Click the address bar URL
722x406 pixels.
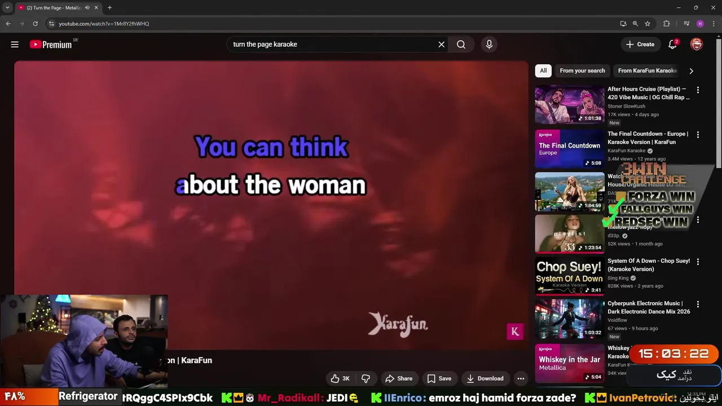pyautogui.click(x=104, y=24)
